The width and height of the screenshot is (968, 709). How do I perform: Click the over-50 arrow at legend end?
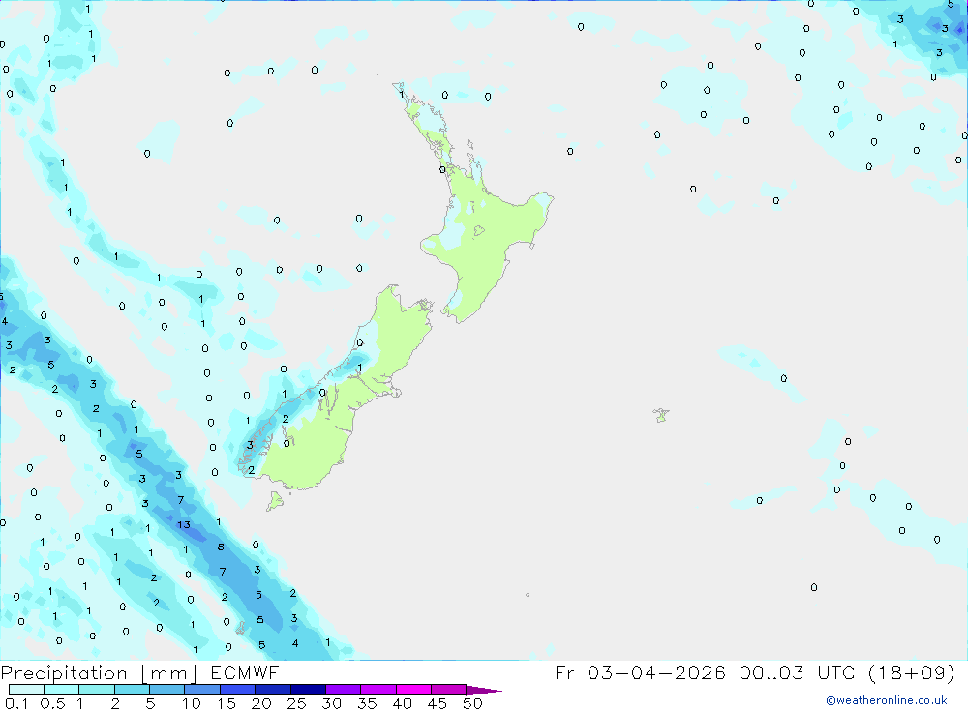coord(484,691)
